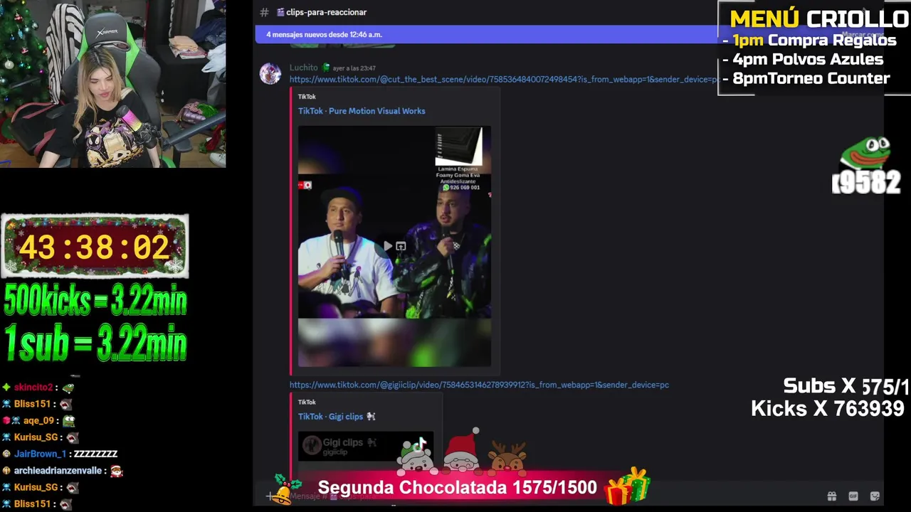Open the 'TikTok · Gigi clips' title link
This screenshot has height=512, width=911.
click(337, 417)
